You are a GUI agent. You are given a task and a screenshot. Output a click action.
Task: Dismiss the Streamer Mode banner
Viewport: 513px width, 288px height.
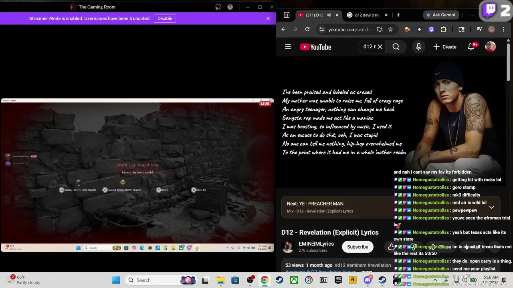coord(268,18)
